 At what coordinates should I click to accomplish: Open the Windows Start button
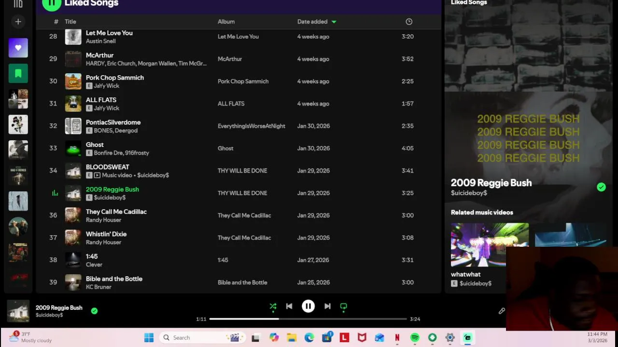149,338
